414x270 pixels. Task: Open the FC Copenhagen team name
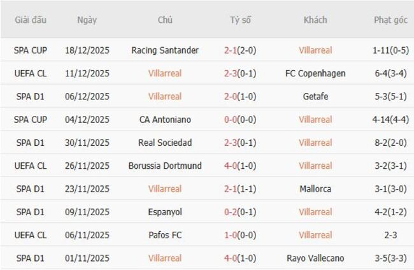(x=315, y=73)
